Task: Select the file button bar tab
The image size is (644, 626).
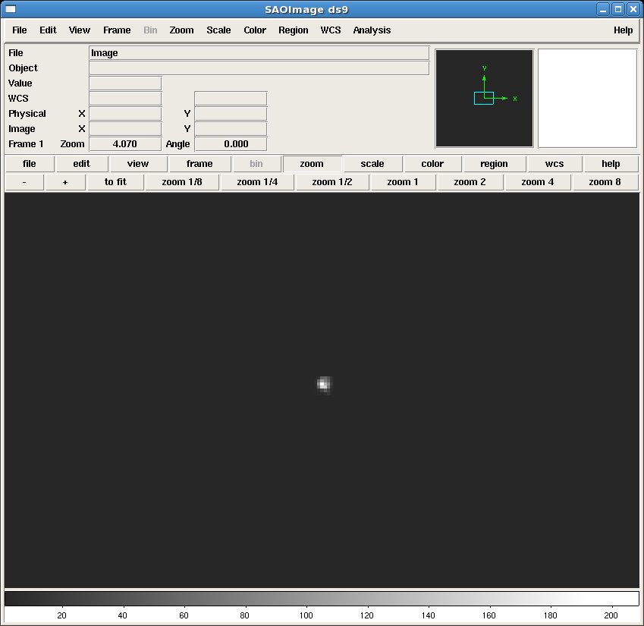Action: [x=29, y=164]
